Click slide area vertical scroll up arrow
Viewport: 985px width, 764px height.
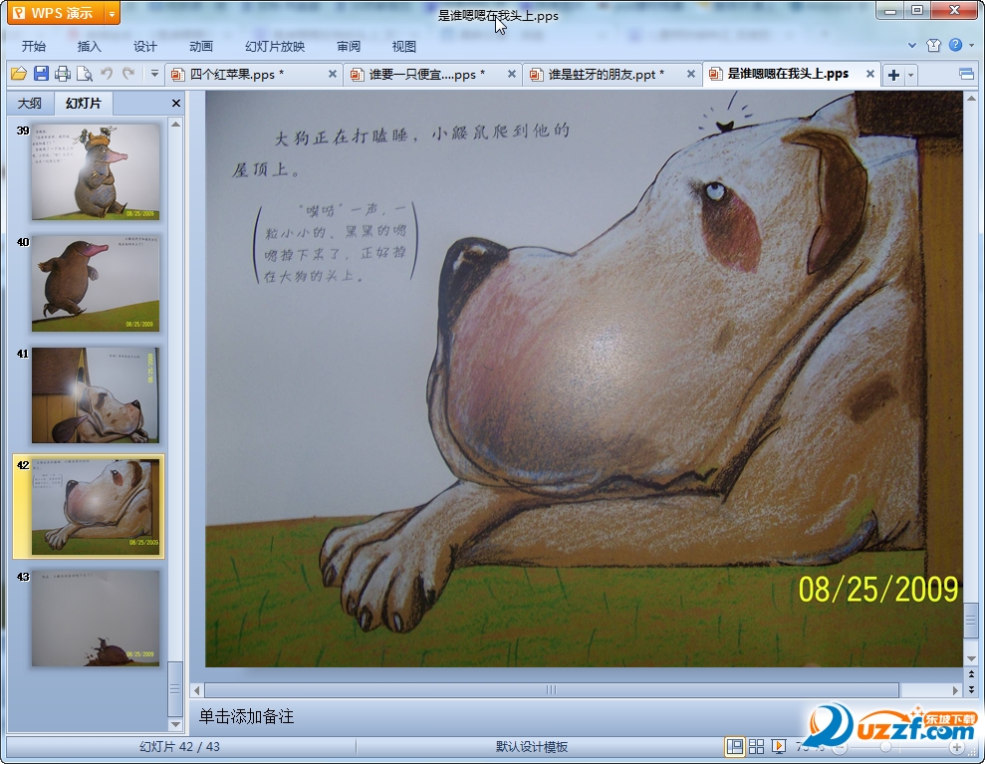[x=971, y=99]
